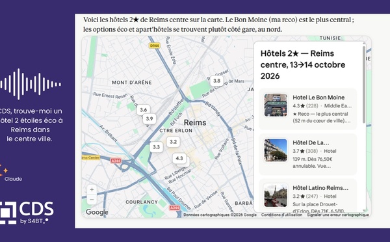Image resolution: width=390 pixels, height=242 pixels.
Task: Click the MONT D'ARÈNE district label
Action: 132,83
